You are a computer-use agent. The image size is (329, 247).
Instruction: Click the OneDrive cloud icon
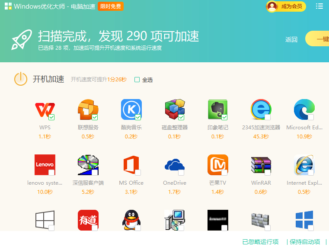pyautogui.click(x=175, y=165)
